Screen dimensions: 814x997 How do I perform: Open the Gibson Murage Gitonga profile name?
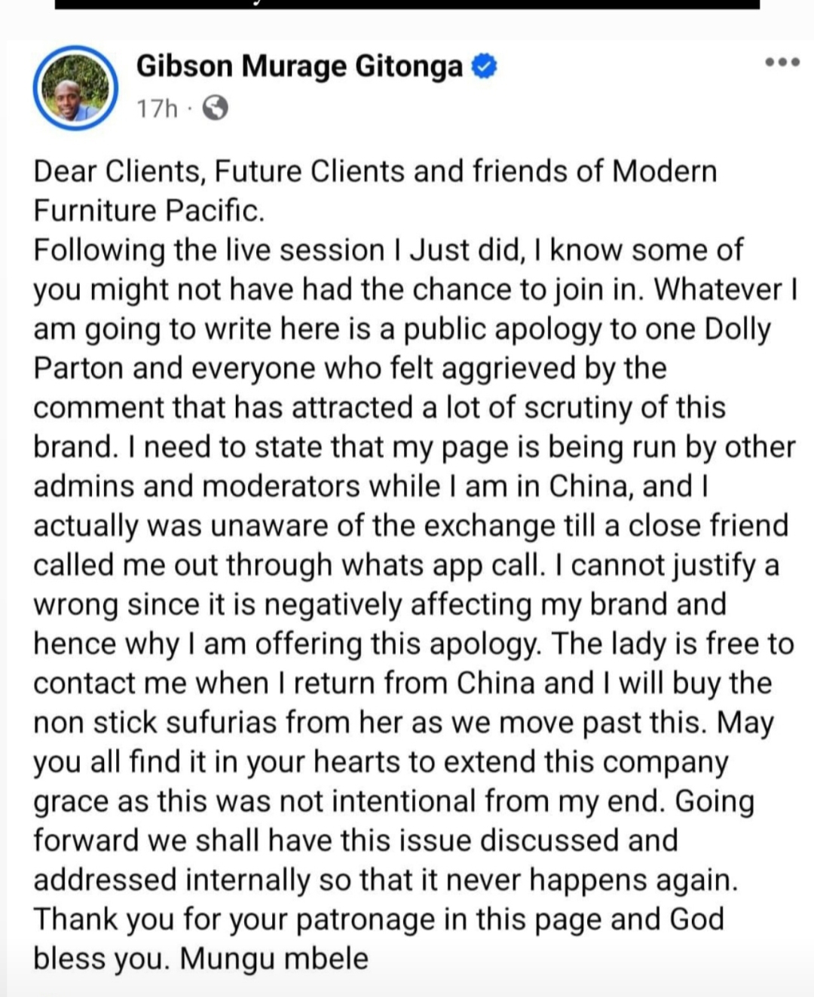[x=299, y=67]
